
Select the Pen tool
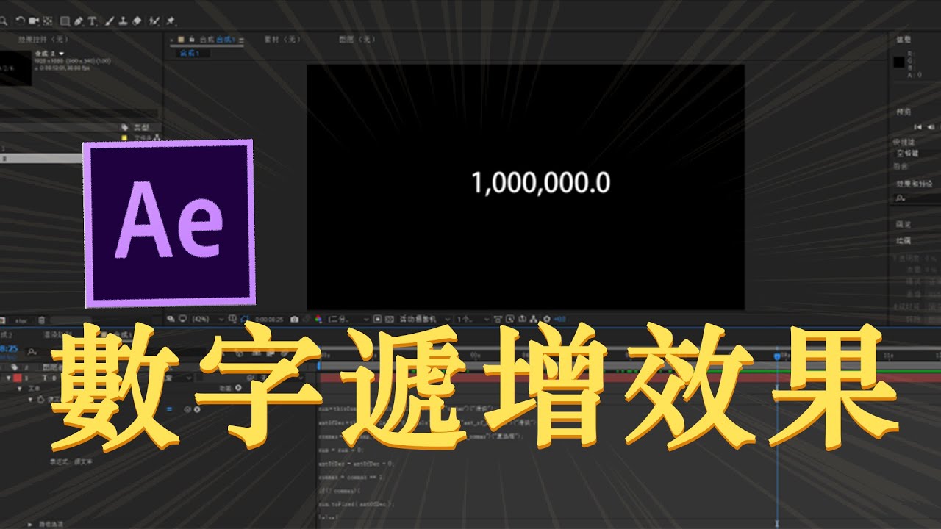[x=79, y=21]
